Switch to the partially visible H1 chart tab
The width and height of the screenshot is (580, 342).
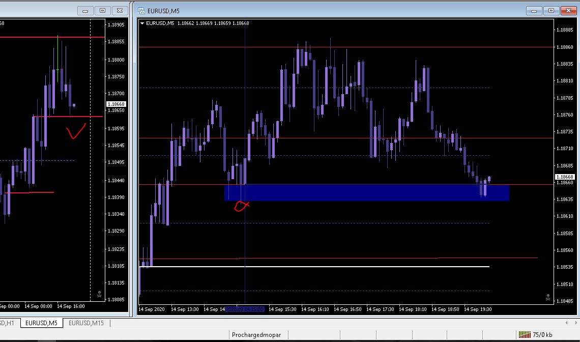click(x=8, y=323)
